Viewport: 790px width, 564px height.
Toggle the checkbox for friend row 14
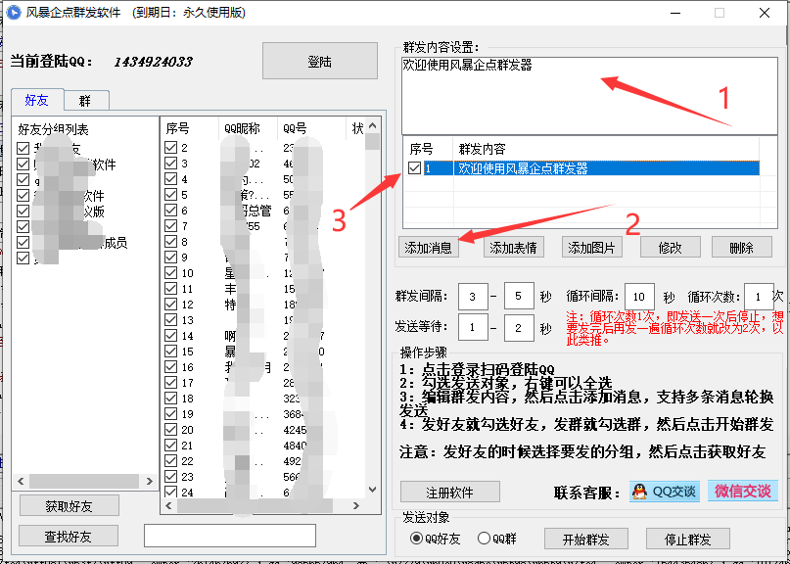[x=170, y=336]
